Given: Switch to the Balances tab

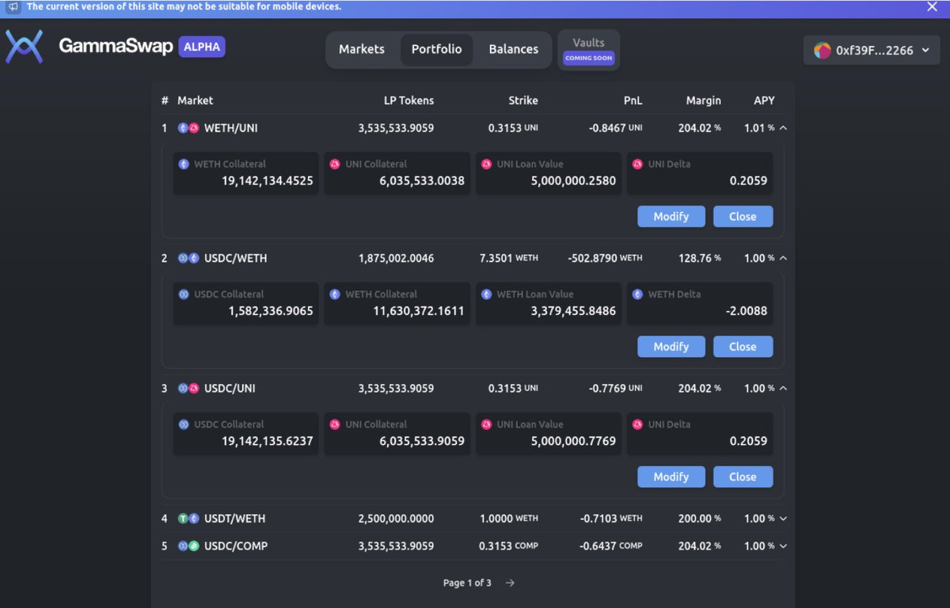Looking at the screenshot, I should (513, 49).
